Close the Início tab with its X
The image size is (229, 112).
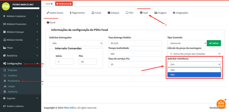point(52,4)
